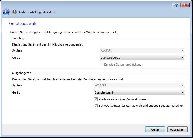Image resolution: width=193 pixels, height=138 pixels.
Task: Click the Gerät label under Eingabegerät
Action: coord(16,58)
